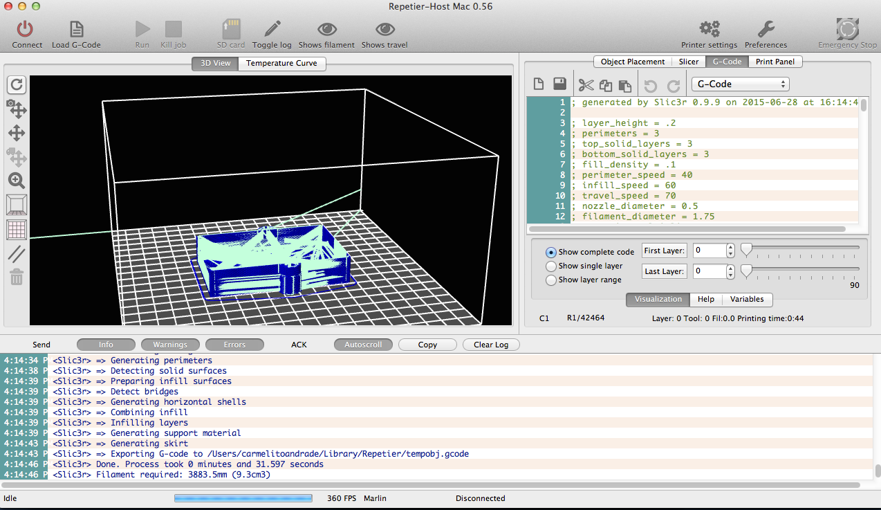Viewport: 881px width, 510px height.
Task: Toggle log with the pencil icon
Action: 272,29
